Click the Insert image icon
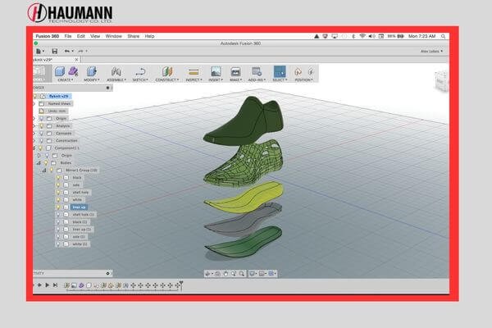Screen dimensions: 492x328 (x=216, y=72)
